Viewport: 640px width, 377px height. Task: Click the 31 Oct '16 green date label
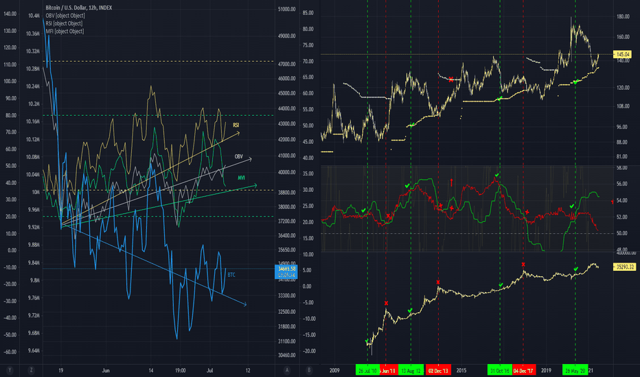tap(500, 370)
